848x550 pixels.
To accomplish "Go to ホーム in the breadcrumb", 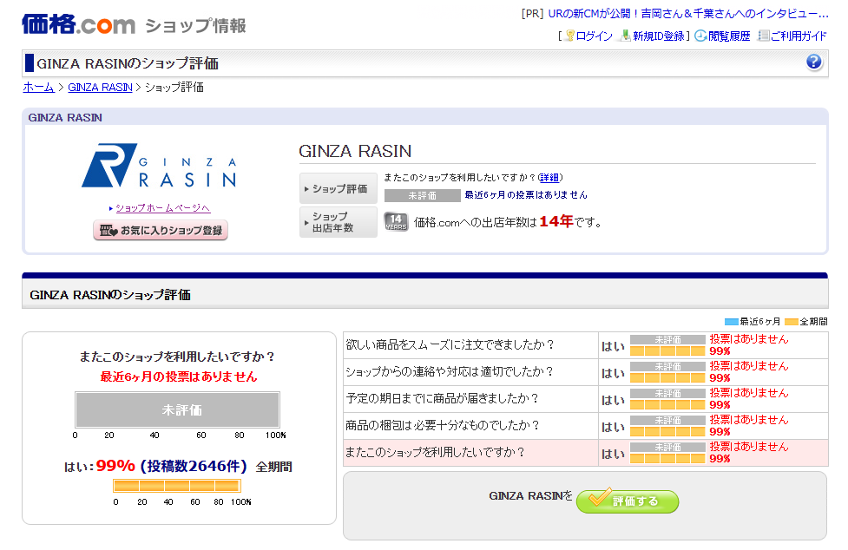I will click(38, 87).
